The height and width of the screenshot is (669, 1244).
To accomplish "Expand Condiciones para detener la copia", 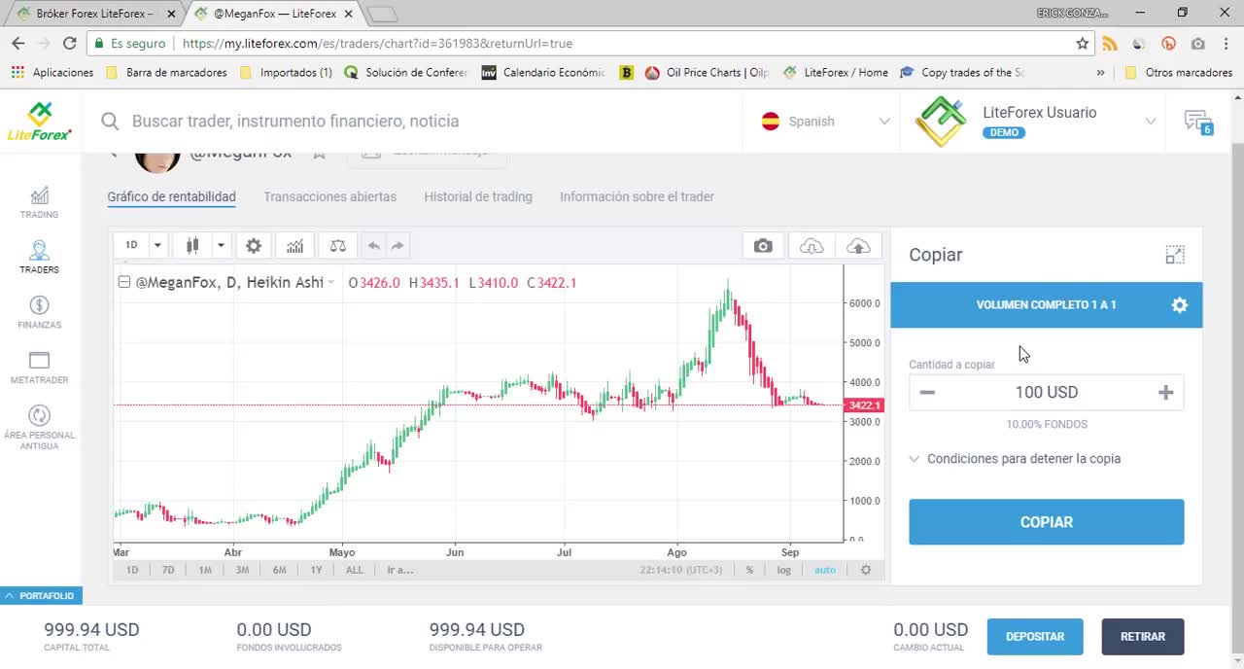I will click(1015, 459).
